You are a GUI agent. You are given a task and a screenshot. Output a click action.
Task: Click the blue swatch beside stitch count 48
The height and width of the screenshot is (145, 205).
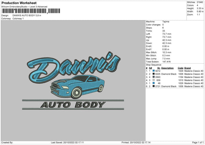[x=154, y=83]
